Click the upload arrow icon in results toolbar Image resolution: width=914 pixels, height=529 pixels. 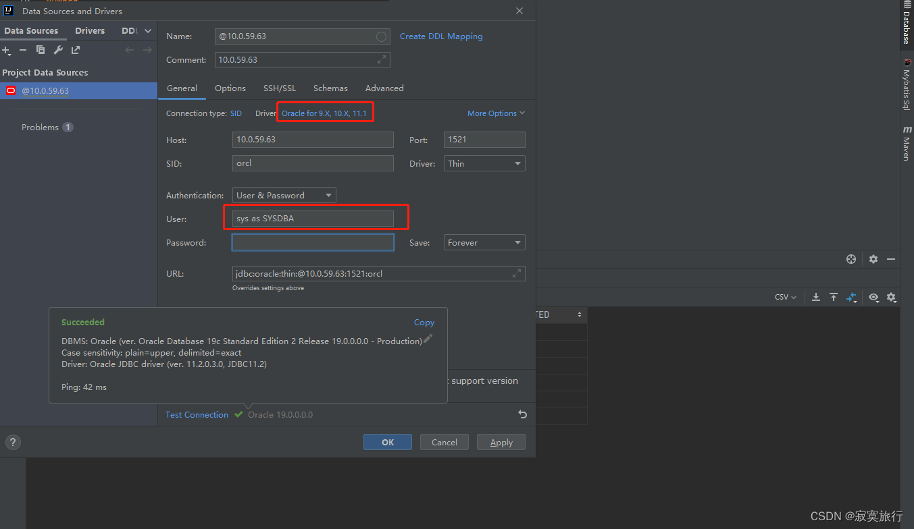click(x=834, y=297)
